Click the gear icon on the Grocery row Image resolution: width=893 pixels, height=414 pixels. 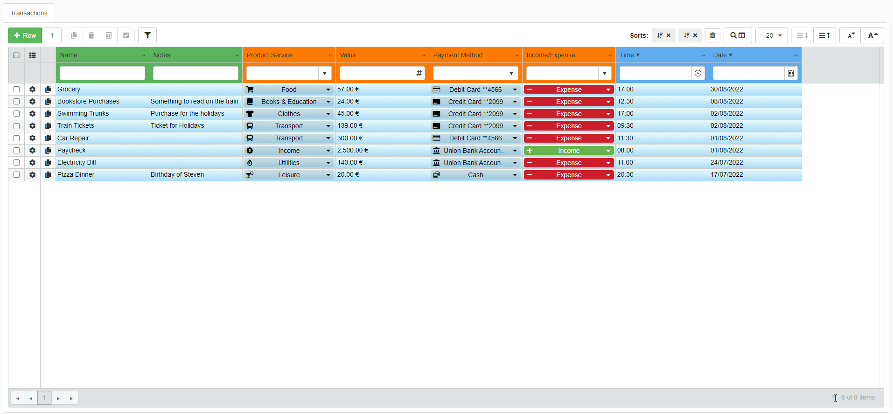[x=32, y=90]
